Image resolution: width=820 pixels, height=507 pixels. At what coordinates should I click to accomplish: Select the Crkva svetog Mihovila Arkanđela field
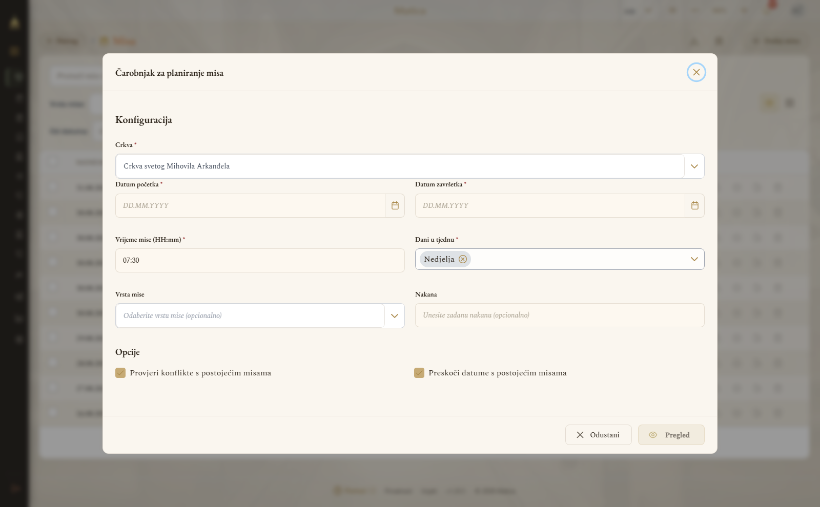click(400, 166)
